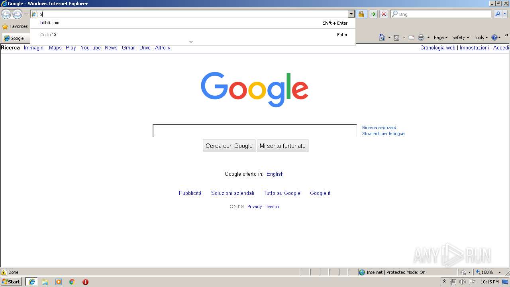Open the Play link
The width and height of the screenshot is (510, 287).
pyautogui.click(x=71, y=48)
